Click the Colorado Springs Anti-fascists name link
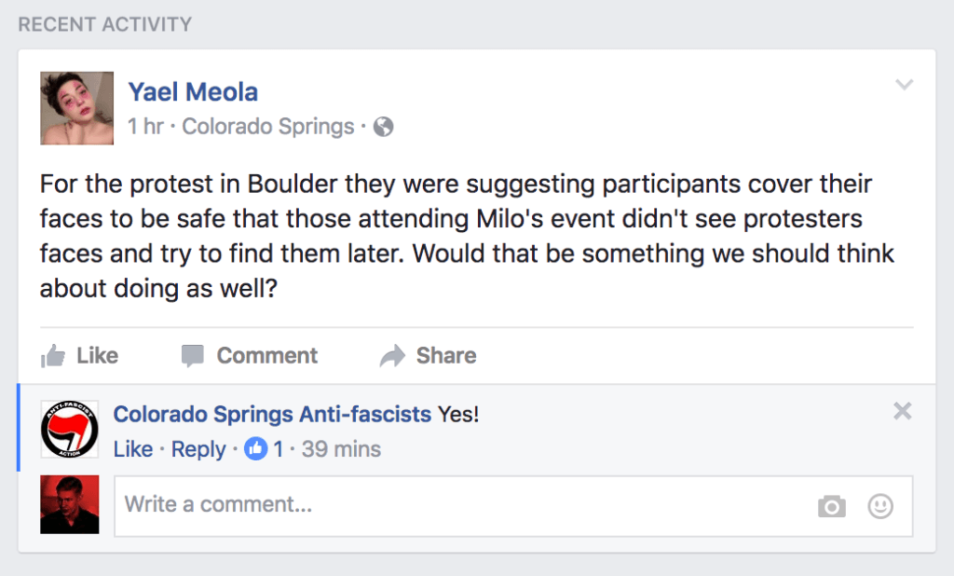This screenshot has height=576, width=954. [x=273, y=415]
